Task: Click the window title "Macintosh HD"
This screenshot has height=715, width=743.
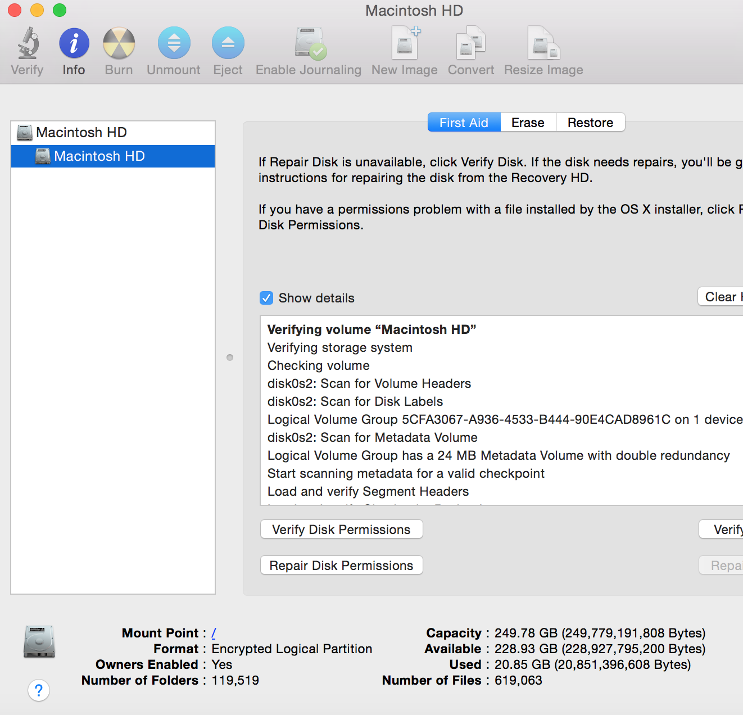Action: point(414,11)
